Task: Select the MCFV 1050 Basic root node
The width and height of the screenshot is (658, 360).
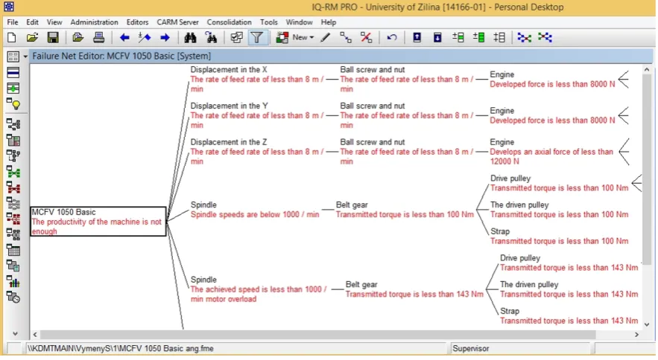Action: [x=98, y=221]
